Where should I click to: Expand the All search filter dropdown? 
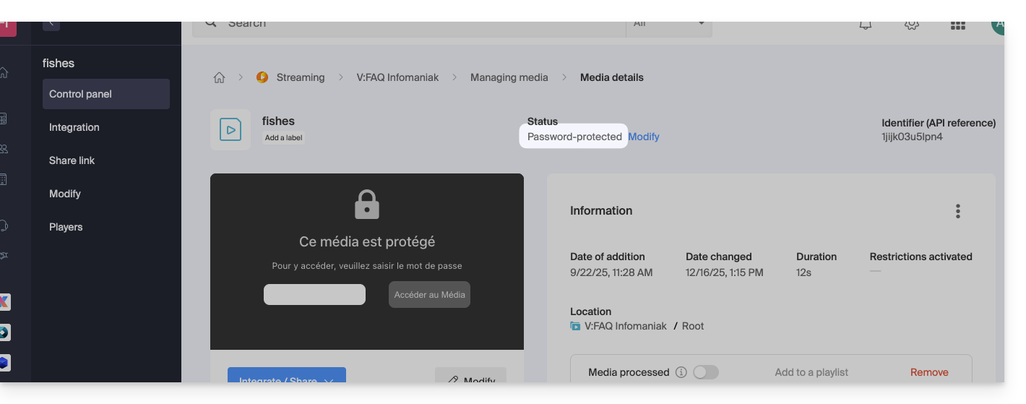pyautogui.click(x=668, y=25)
